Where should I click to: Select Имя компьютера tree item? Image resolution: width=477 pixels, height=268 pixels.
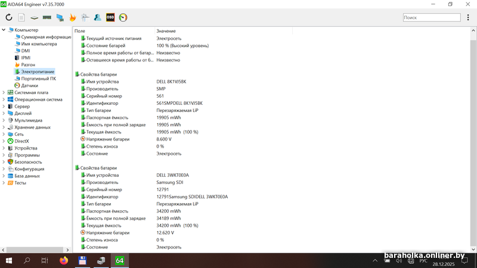click(39, 43)
